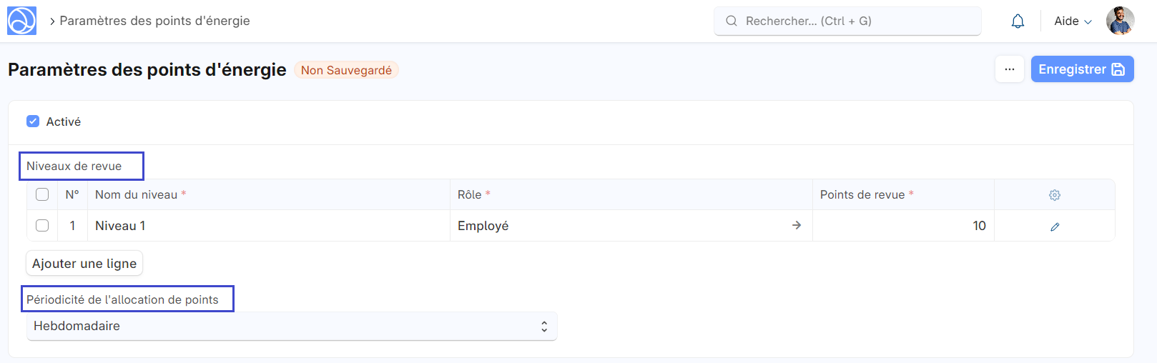Follow the Employé role link arrow
This screenshot has height=363, width=1157.
coord(797,226)
